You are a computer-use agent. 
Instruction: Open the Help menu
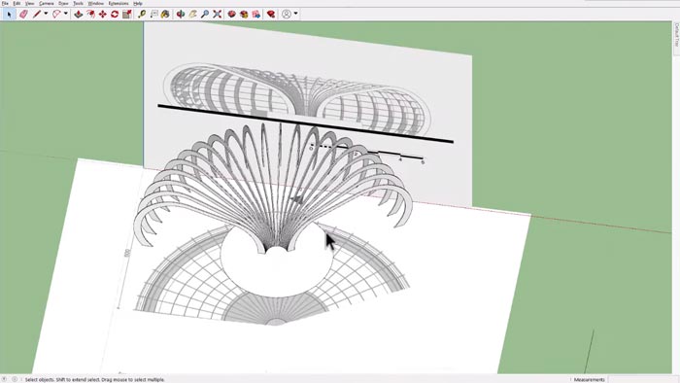pos(138,3)
